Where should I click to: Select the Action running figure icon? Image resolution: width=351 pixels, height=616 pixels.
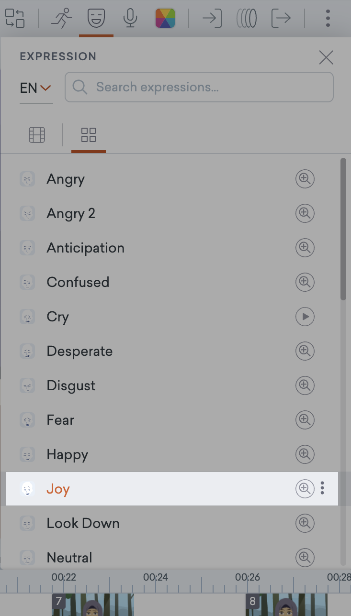coord(62,18)
